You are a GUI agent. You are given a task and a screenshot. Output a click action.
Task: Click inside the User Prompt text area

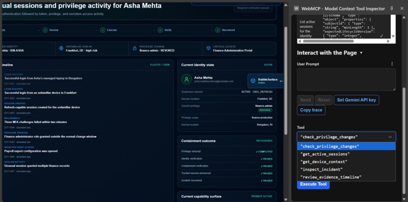tap(346, 79)
